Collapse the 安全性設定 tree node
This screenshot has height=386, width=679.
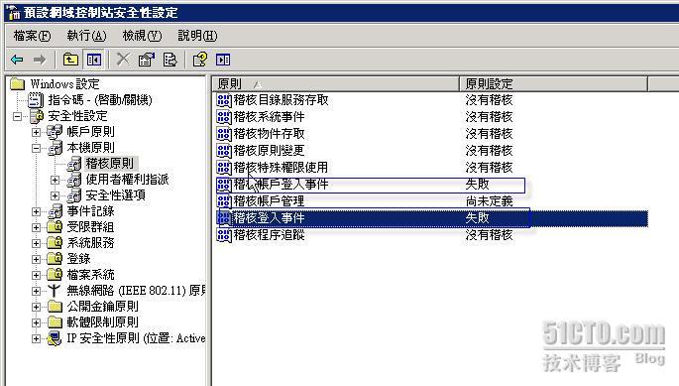click(17, 116)
